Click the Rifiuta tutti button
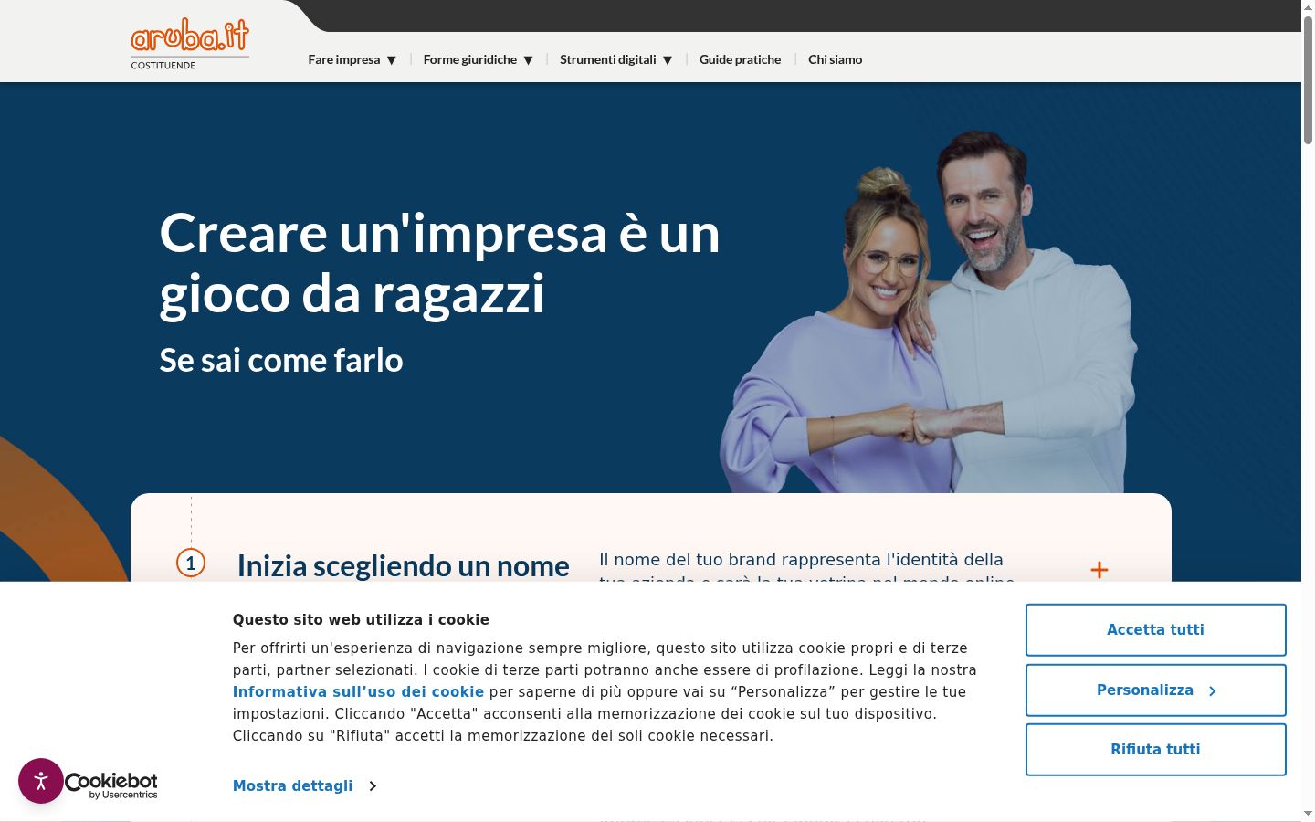 click(x=1156, y=750)
